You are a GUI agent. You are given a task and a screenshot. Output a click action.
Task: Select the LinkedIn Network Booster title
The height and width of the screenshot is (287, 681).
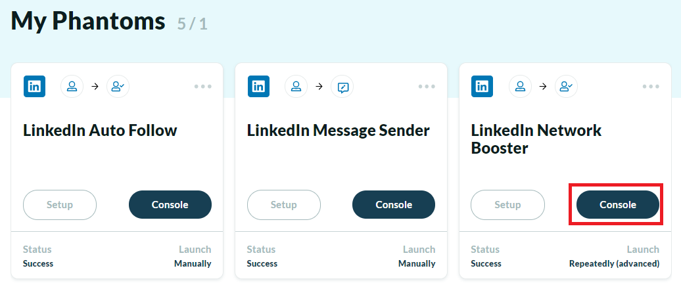tap(536, 139)
